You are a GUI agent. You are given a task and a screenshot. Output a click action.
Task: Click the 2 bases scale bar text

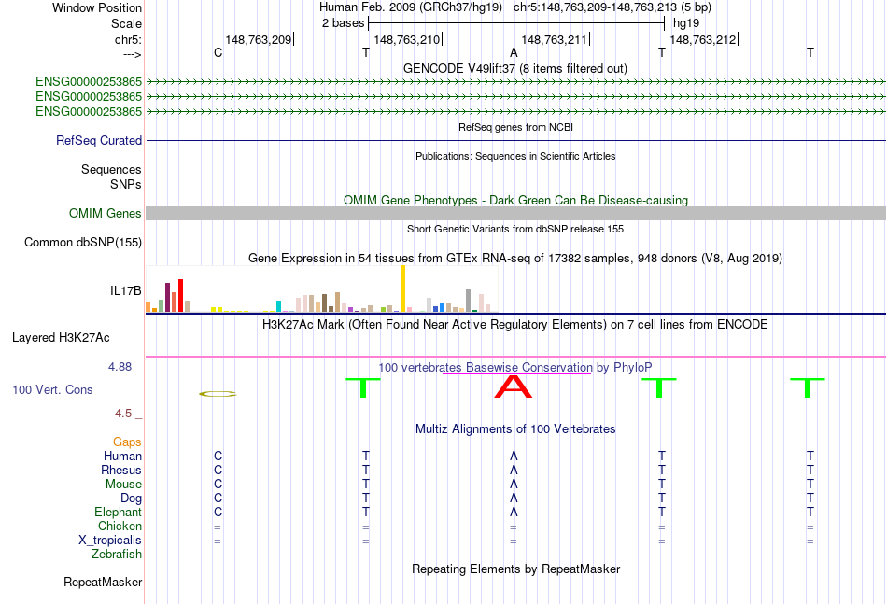(x=343, y=23)
